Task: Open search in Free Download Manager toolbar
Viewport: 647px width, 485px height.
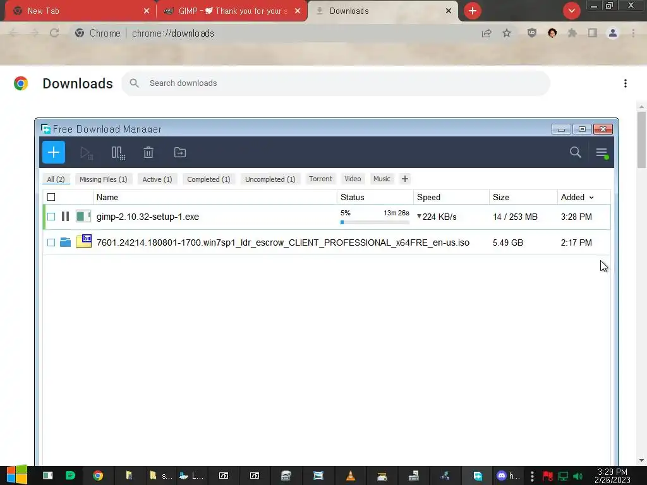Action: 575,152
